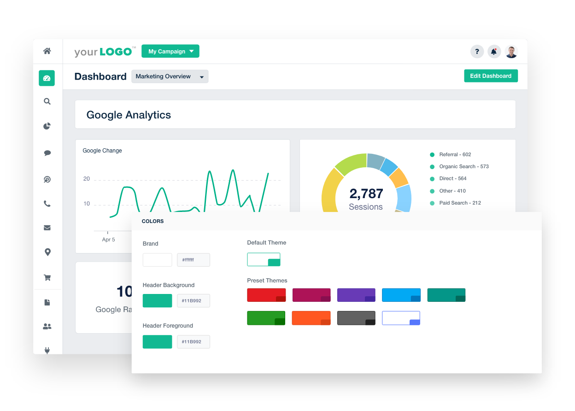Open the phone icon in sidebar
575x411 pixels.
(47, 204)
